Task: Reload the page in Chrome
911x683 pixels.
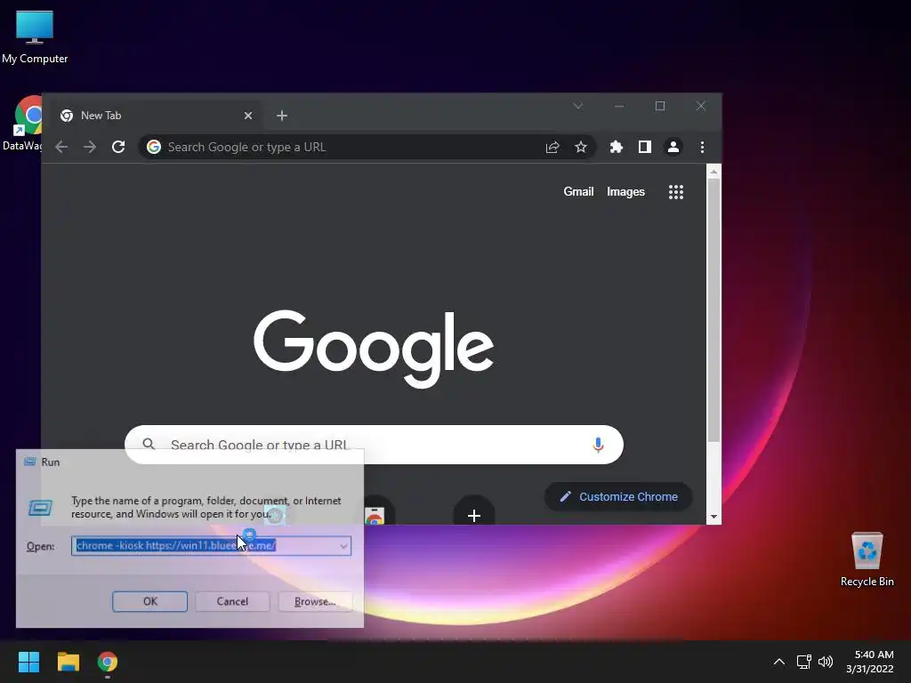Action: [x=118, y=147]
